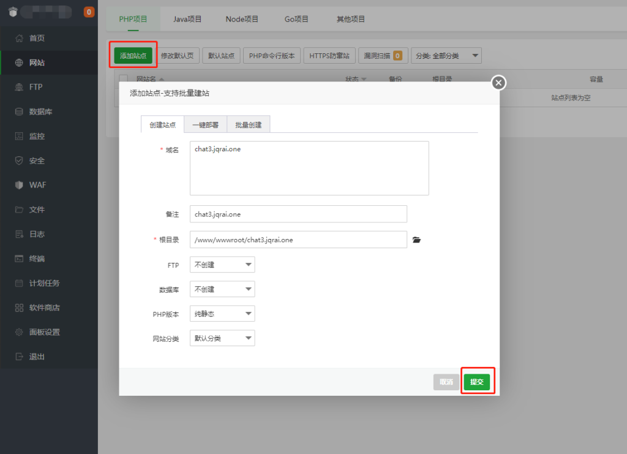Open the 数据库 creation dropdown
This screenshot has height=454, width=627.
pos(222,289)
